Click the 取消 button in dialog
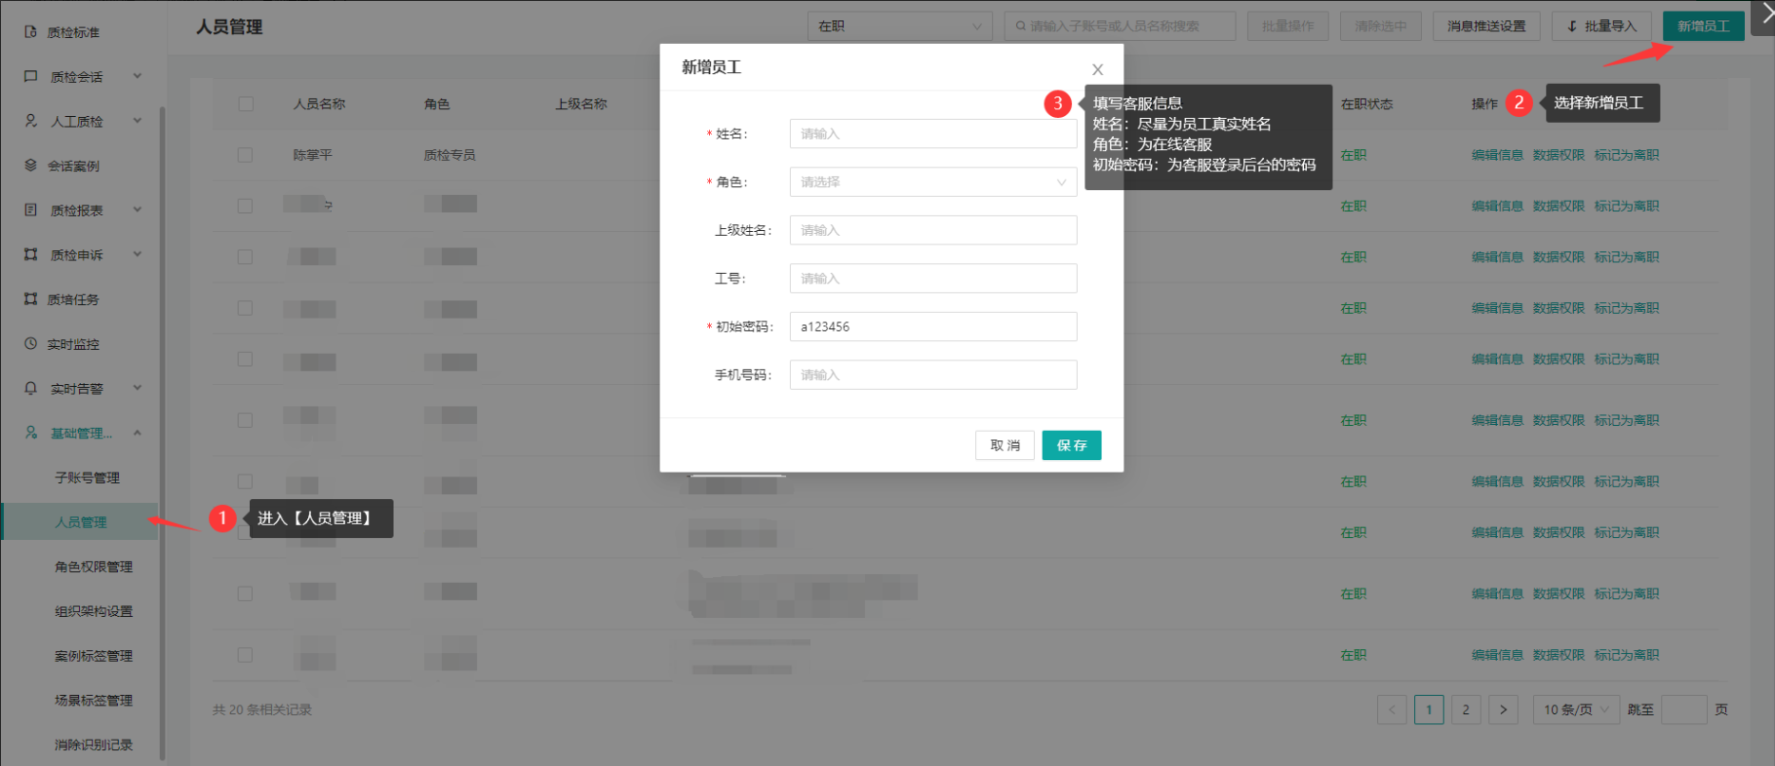Screen dimensions: 1775x766 pos(1005,445)
